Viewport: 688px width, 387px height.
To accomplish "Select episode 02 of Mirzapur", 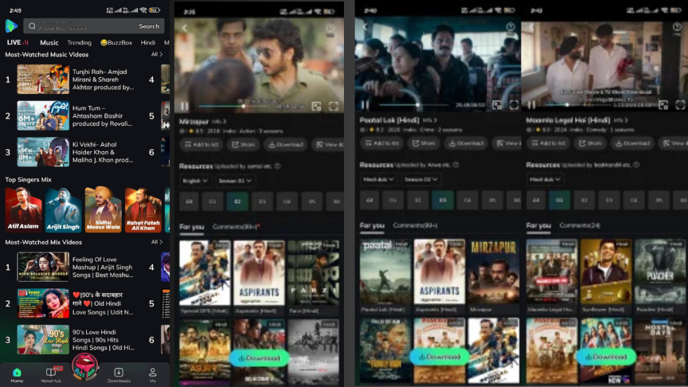I will coord(238,201).
